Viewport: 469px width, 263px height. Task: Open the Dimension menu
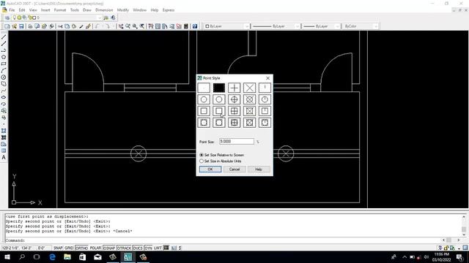(104, 9)
